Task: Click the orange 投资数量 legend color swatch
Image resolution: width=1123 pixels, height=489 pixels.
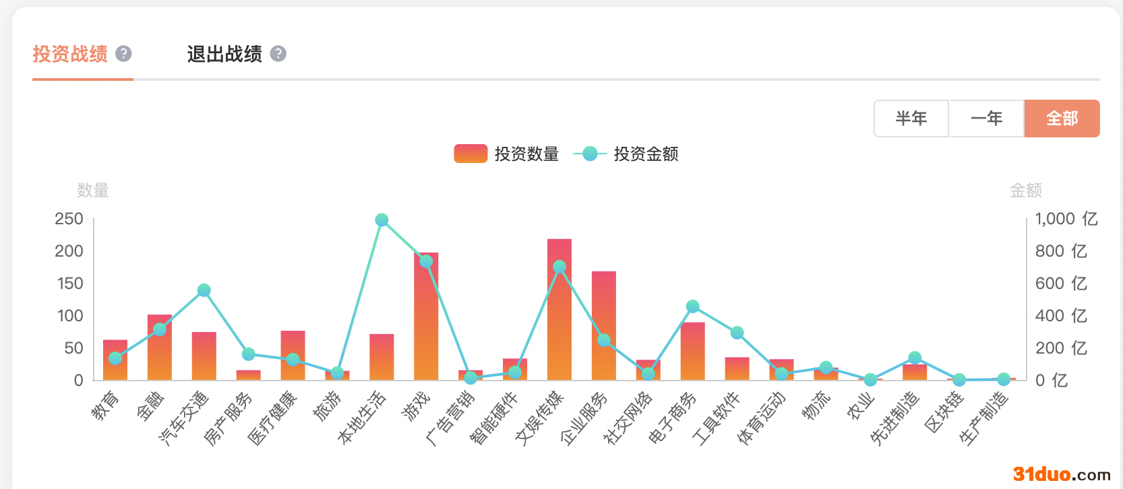Action: 471,154
